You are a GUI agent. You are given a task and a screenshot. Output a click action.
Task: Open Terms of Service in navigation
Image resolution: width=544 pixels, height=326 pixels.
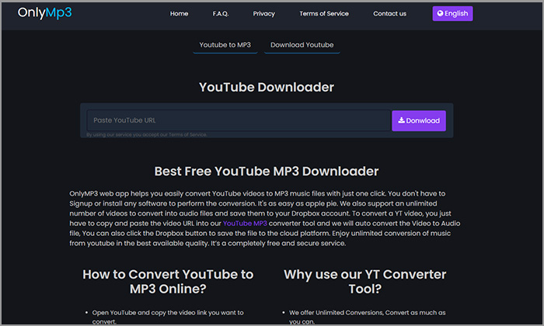tap(324, 13)
